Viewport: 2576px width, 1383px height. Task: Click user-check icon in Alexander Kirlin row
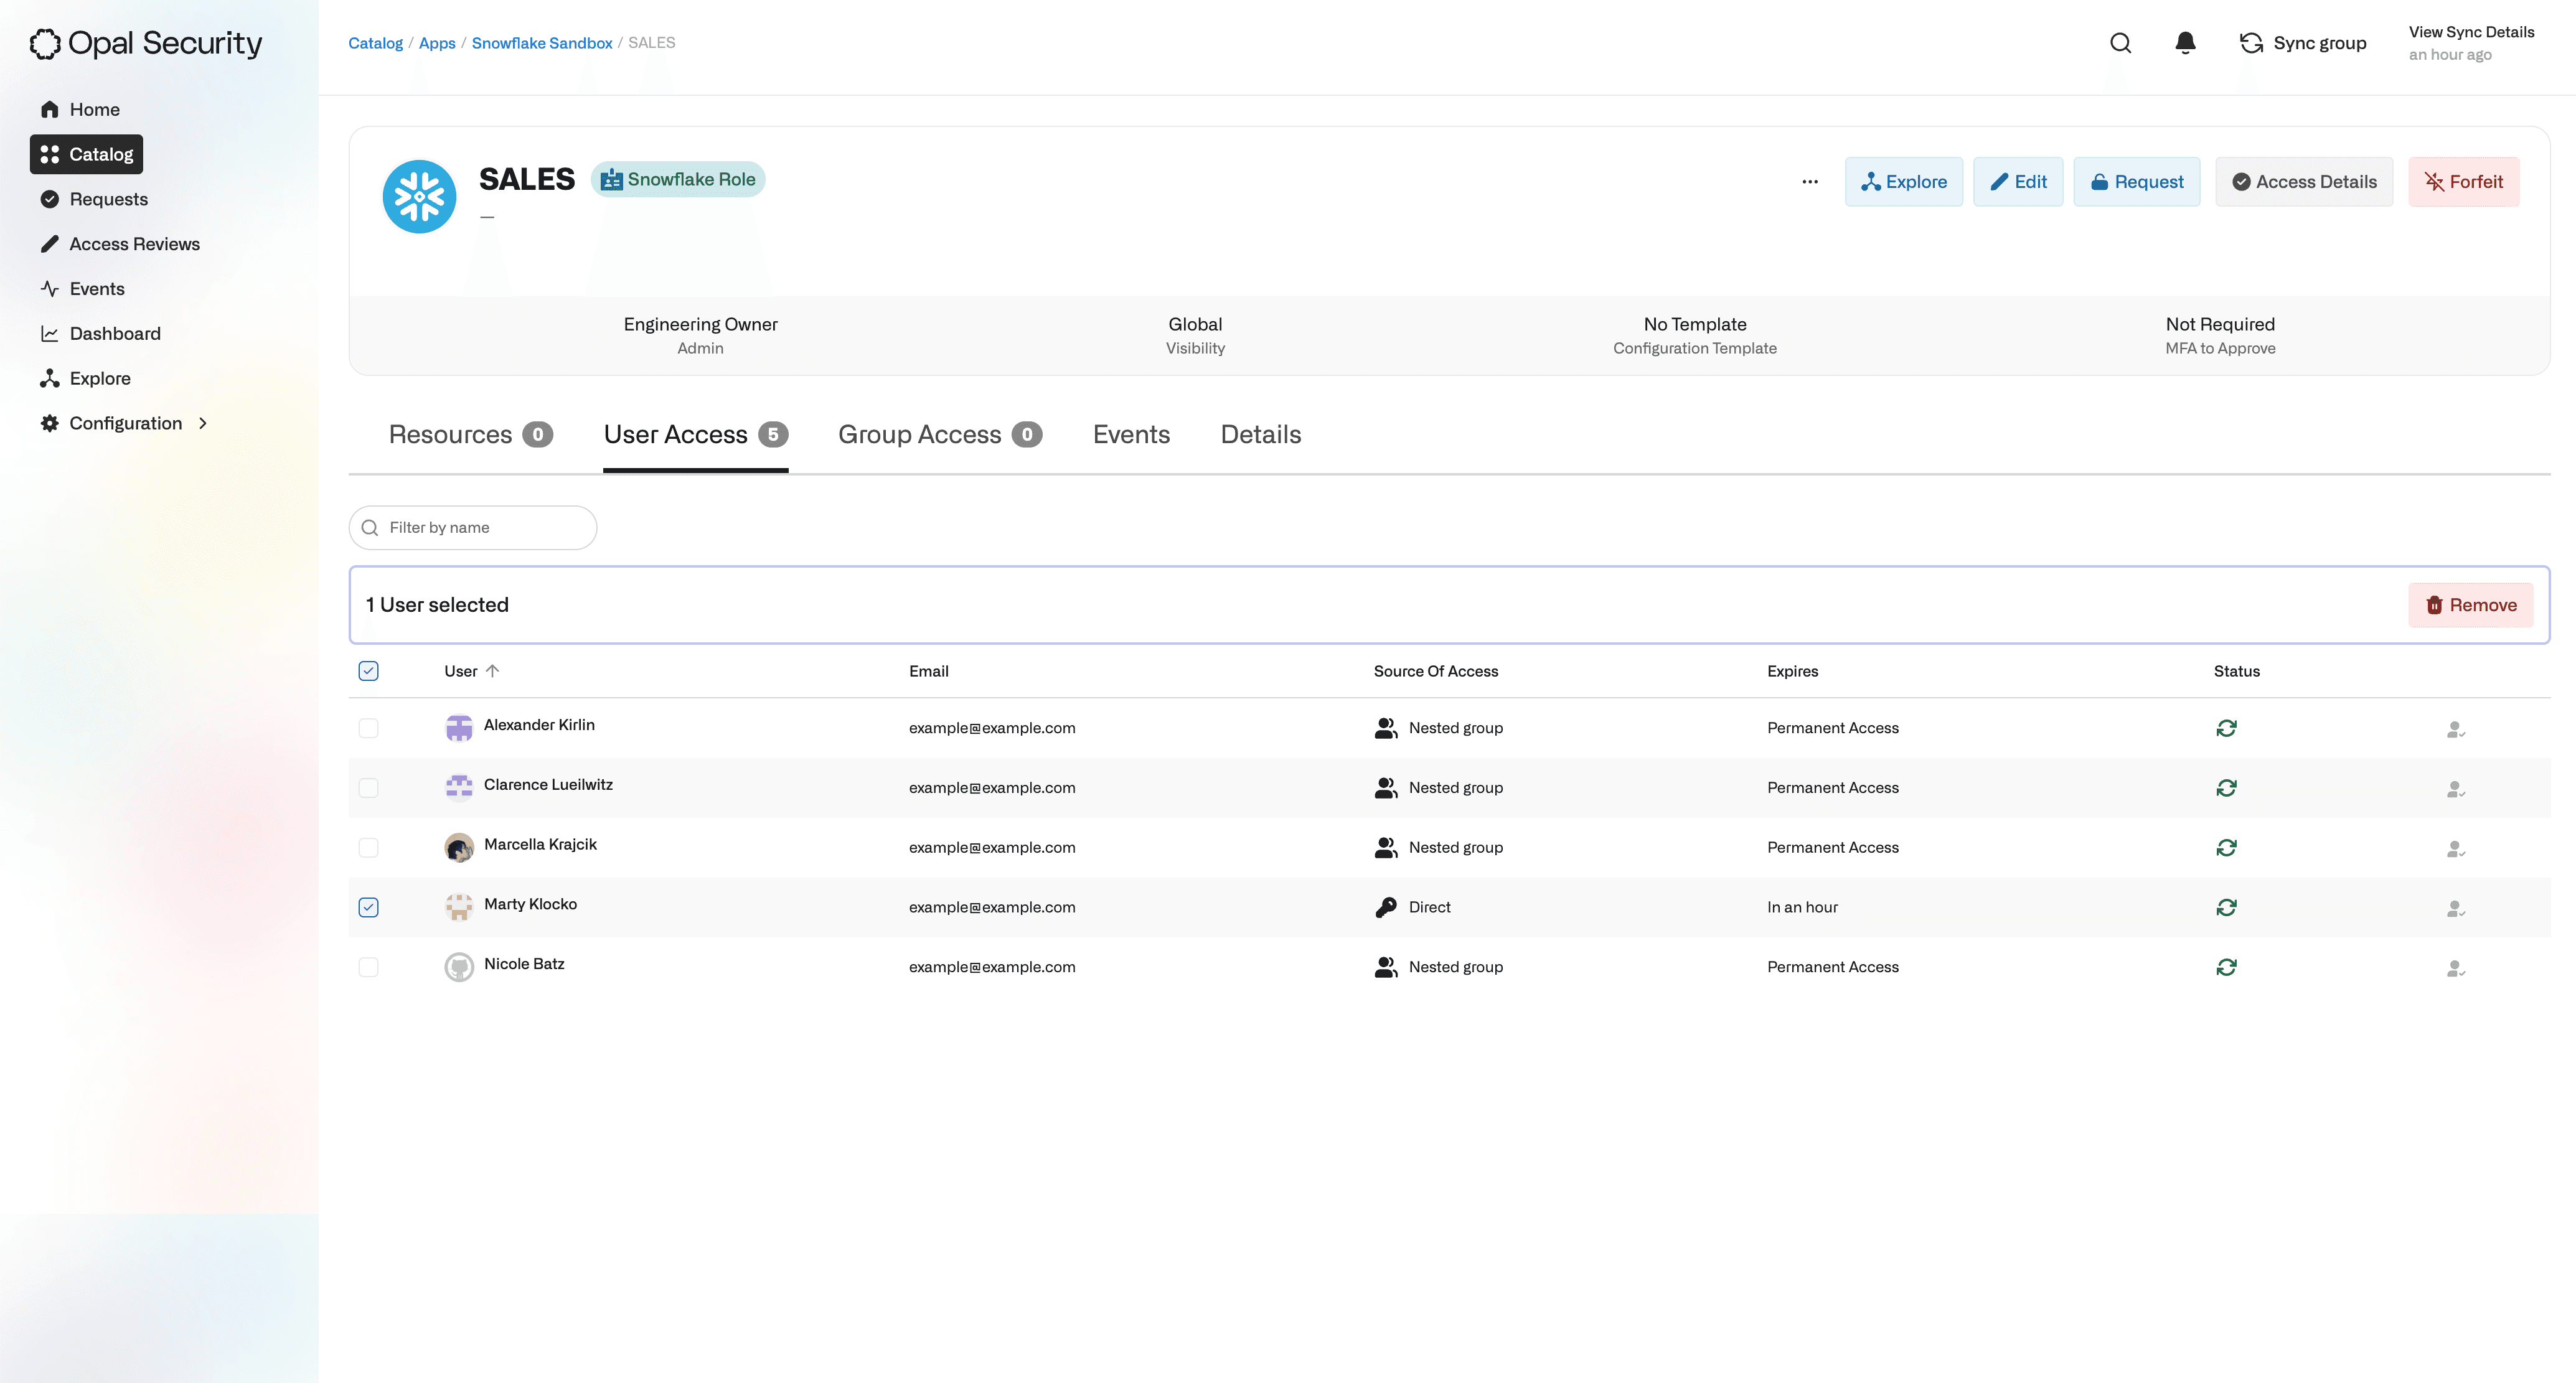2456,730
